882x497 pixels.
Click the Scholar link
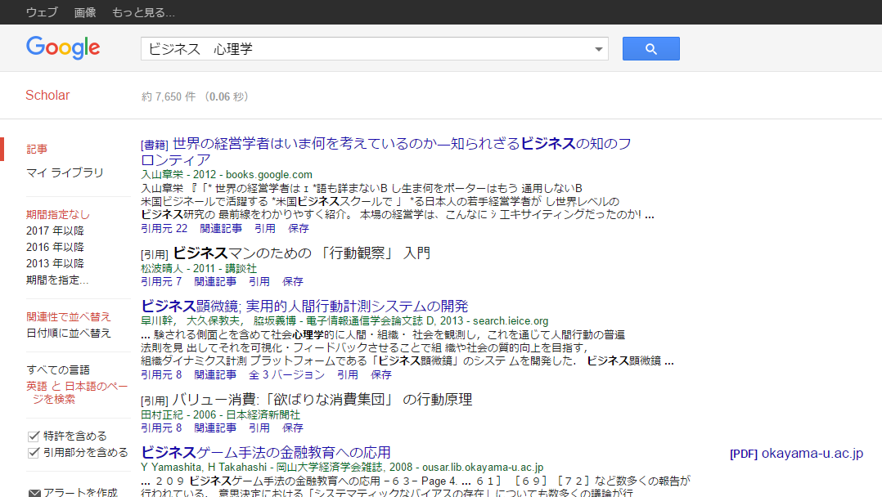pos(47,96)
